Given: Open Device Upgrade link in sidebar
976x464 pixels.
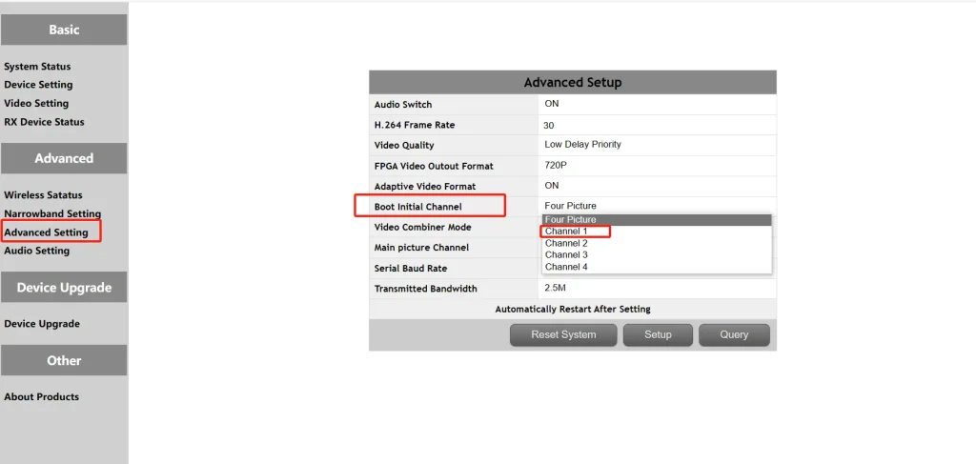Looking at the screenshot, I should point(42,324).
